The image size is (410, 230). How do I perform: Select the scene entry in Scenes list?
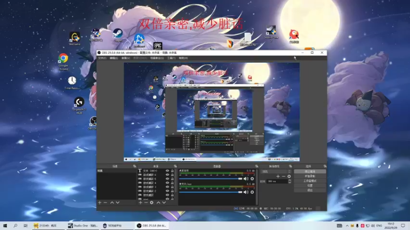point(116,171)
